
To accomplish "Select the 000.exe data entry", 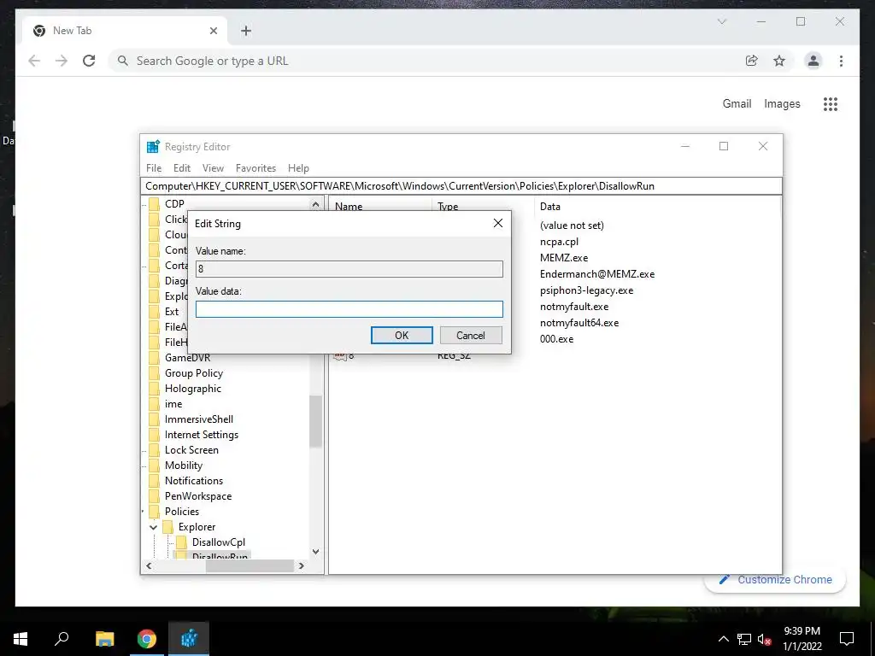I will [556, 338].
